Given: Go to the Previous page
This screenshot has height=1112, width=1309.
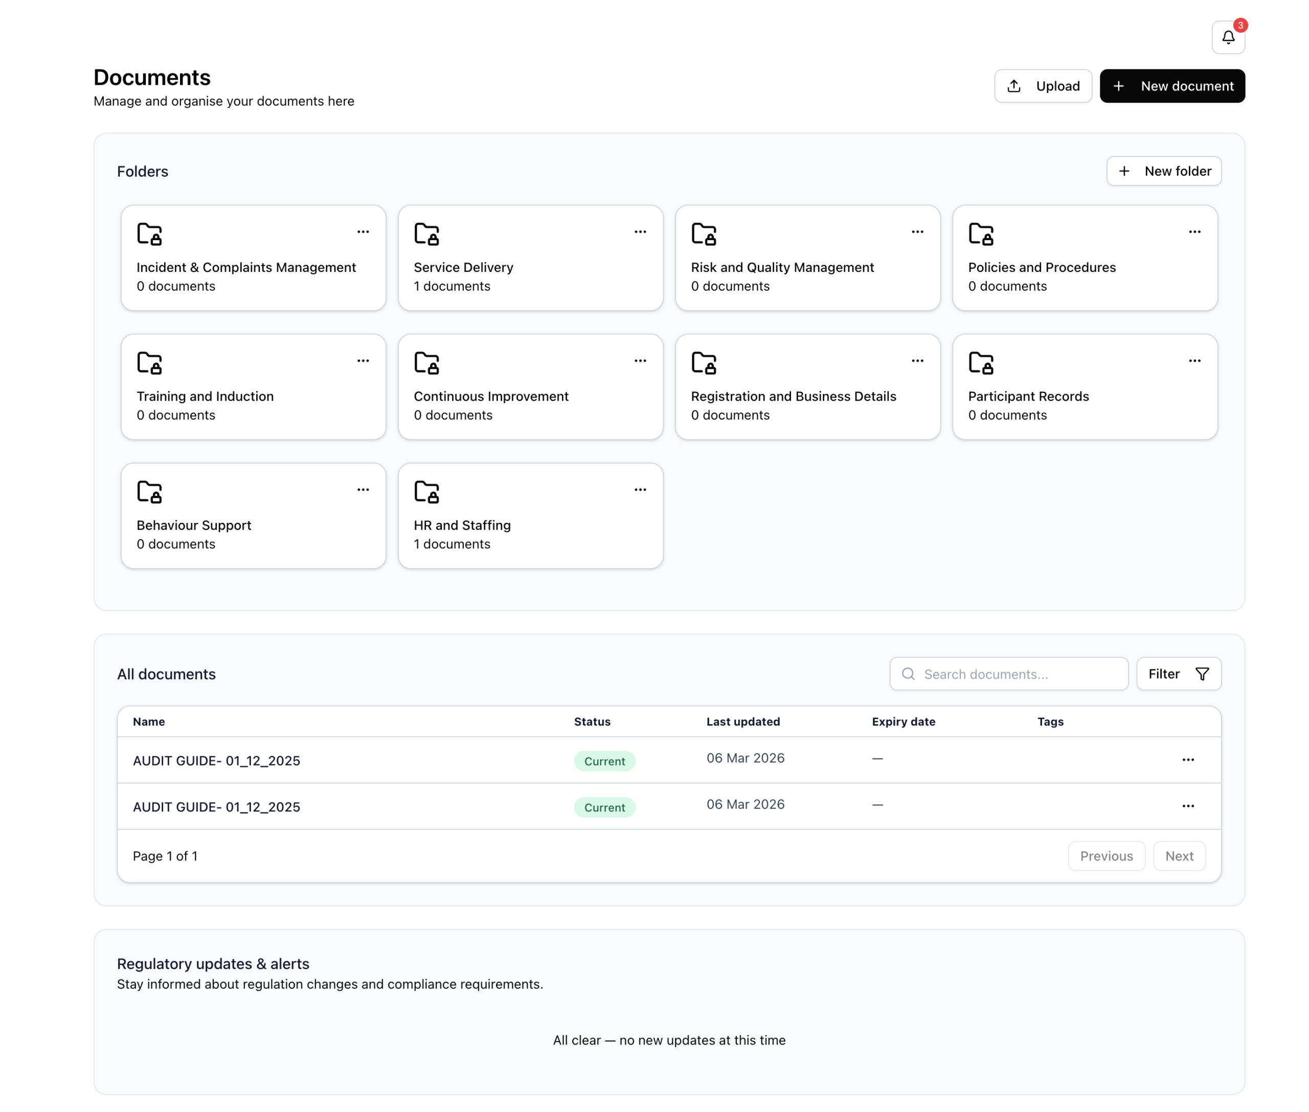Looking at the screenshot, I should pyautogui.click(x=1107, y=856).
